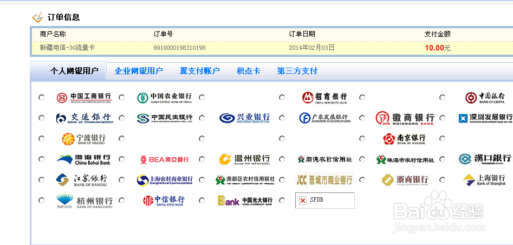Switch to 第三方支付 tab
Image resolution: width=513 pixels, height=245 pixels.
tap(297, 71)
